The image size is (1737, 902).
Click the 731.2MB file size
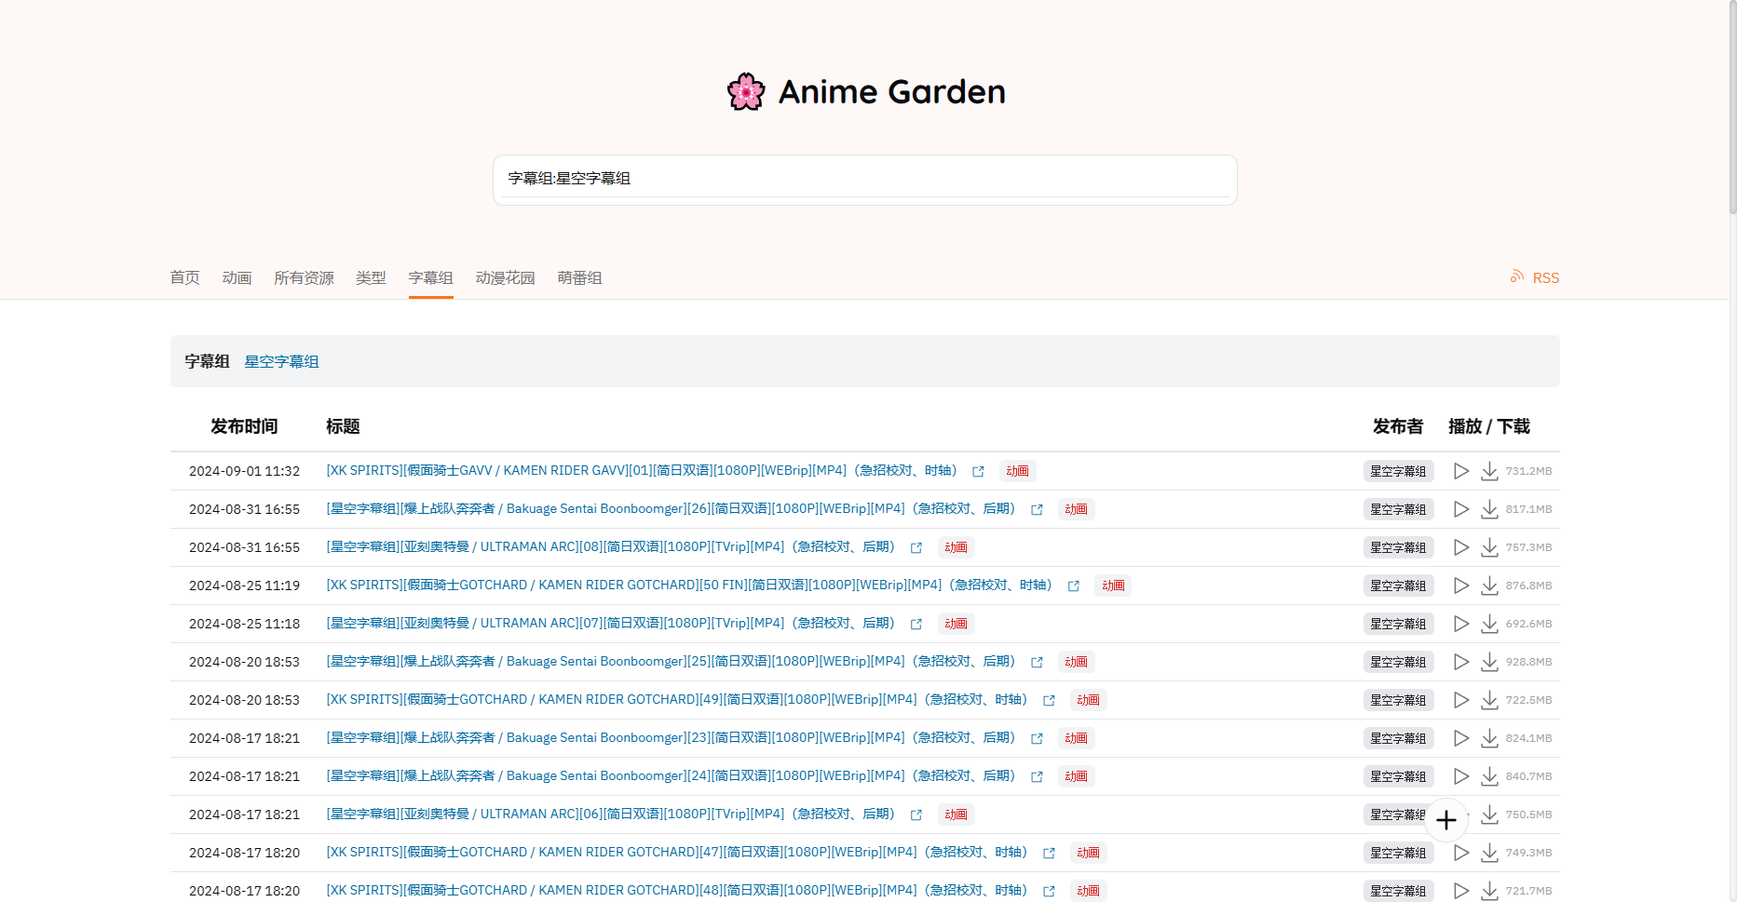click(x=1529, y=471)
